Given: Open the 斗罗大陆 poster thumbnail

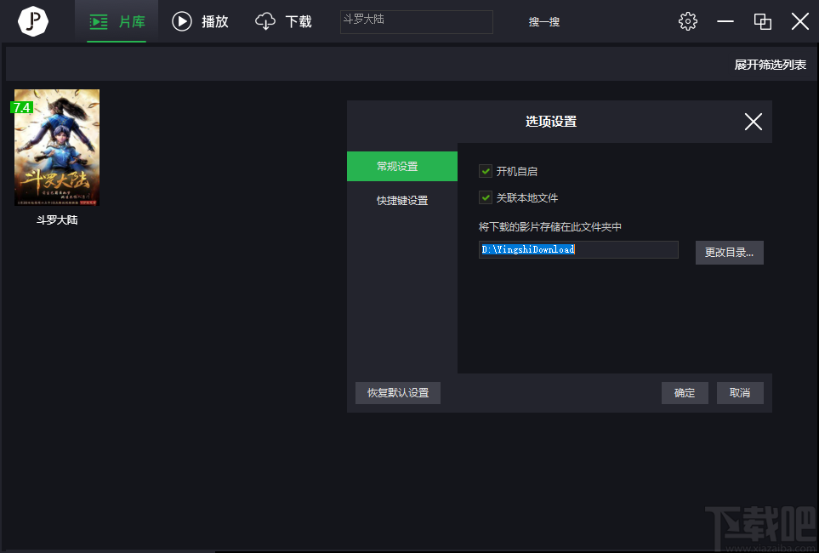Looking at the screenshot, I should pyautogui.click(x=57, y=147).
